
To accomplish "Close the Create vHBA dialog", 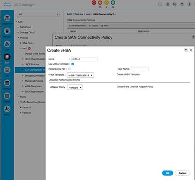I will (191, 50).
